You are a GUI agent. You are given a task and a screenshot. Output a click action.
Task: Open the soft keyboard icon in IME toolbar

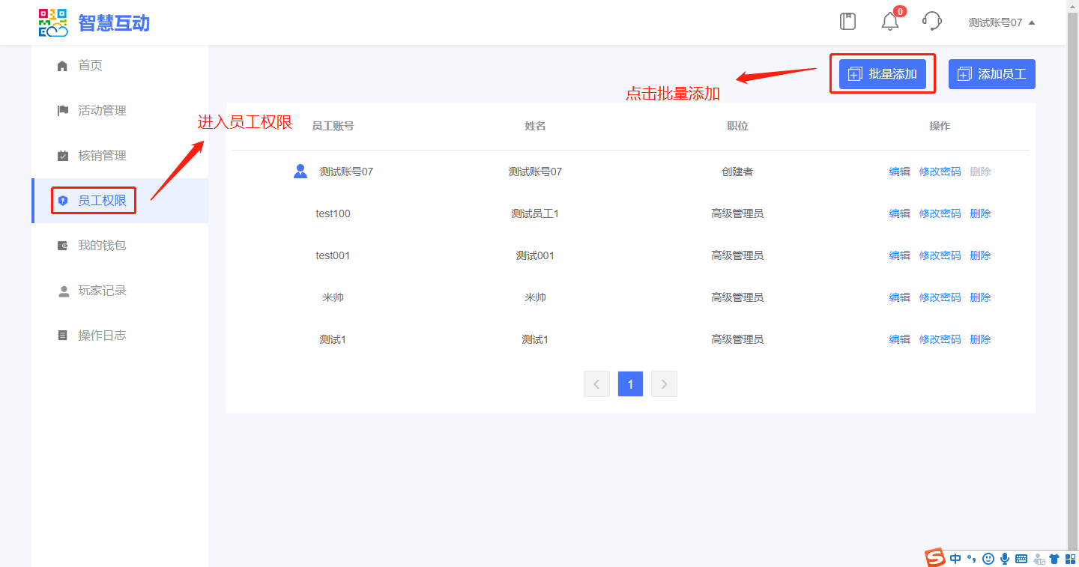pos(1021,559)
